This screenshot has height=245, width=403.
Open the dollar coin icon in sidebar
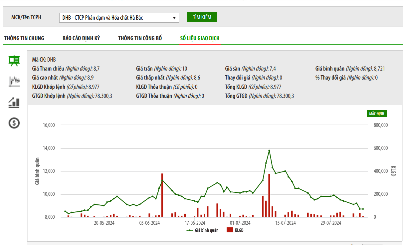click(x=14, y=123)
